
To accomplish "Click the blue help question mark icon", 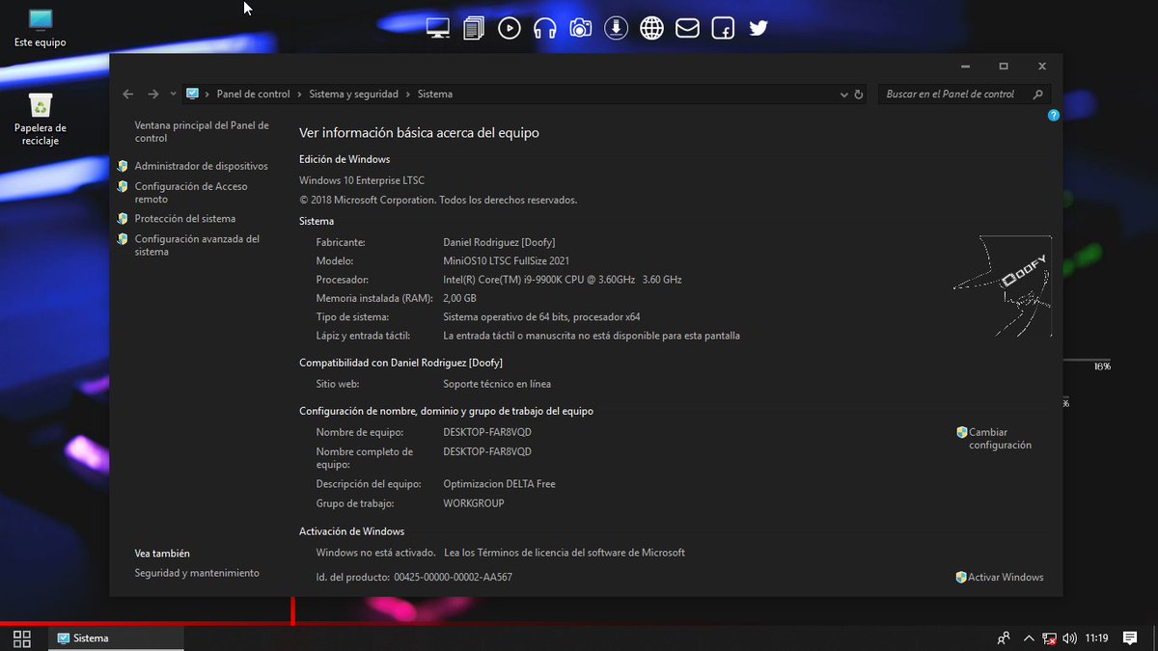I will (x=1054, y=115).
